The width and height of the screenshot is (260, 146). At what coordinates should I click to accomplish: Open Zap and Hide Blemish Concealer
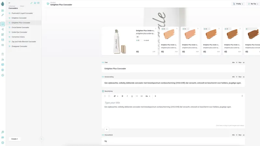point(24,42)
